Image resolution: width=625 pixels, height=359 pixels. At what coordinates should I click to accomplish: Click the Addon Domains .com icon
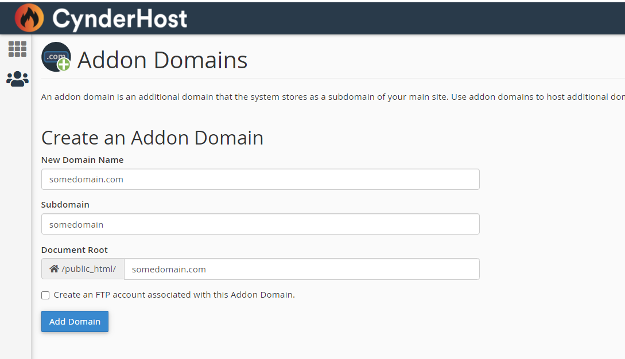pos(56,57)
